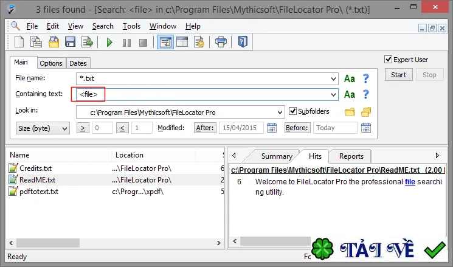Click the Name column header
Screen dimensions: 453x267
coord(59,155)
